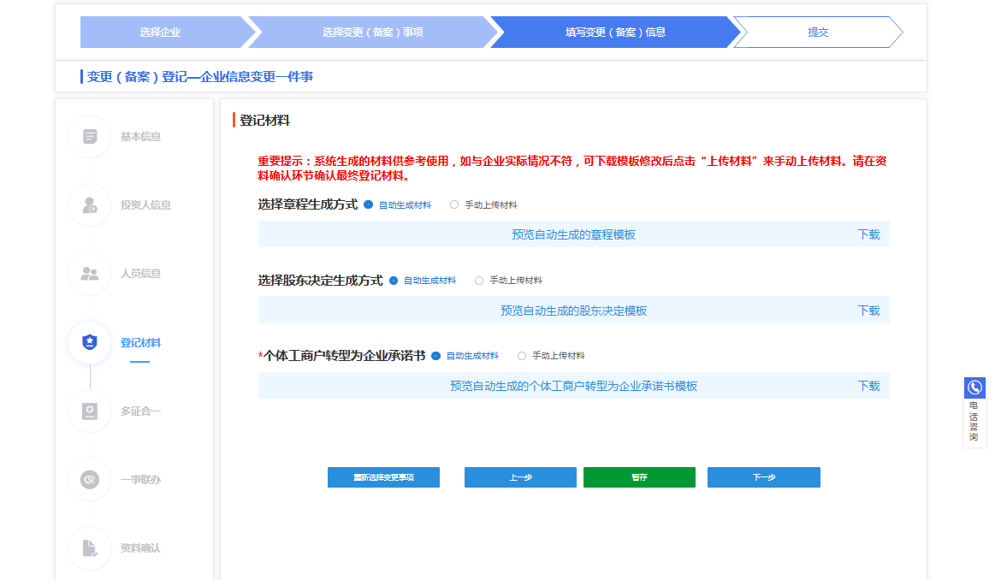Choose 自动生成材料 for 股东决定
The image size is (995, 580).
[394, 281]
